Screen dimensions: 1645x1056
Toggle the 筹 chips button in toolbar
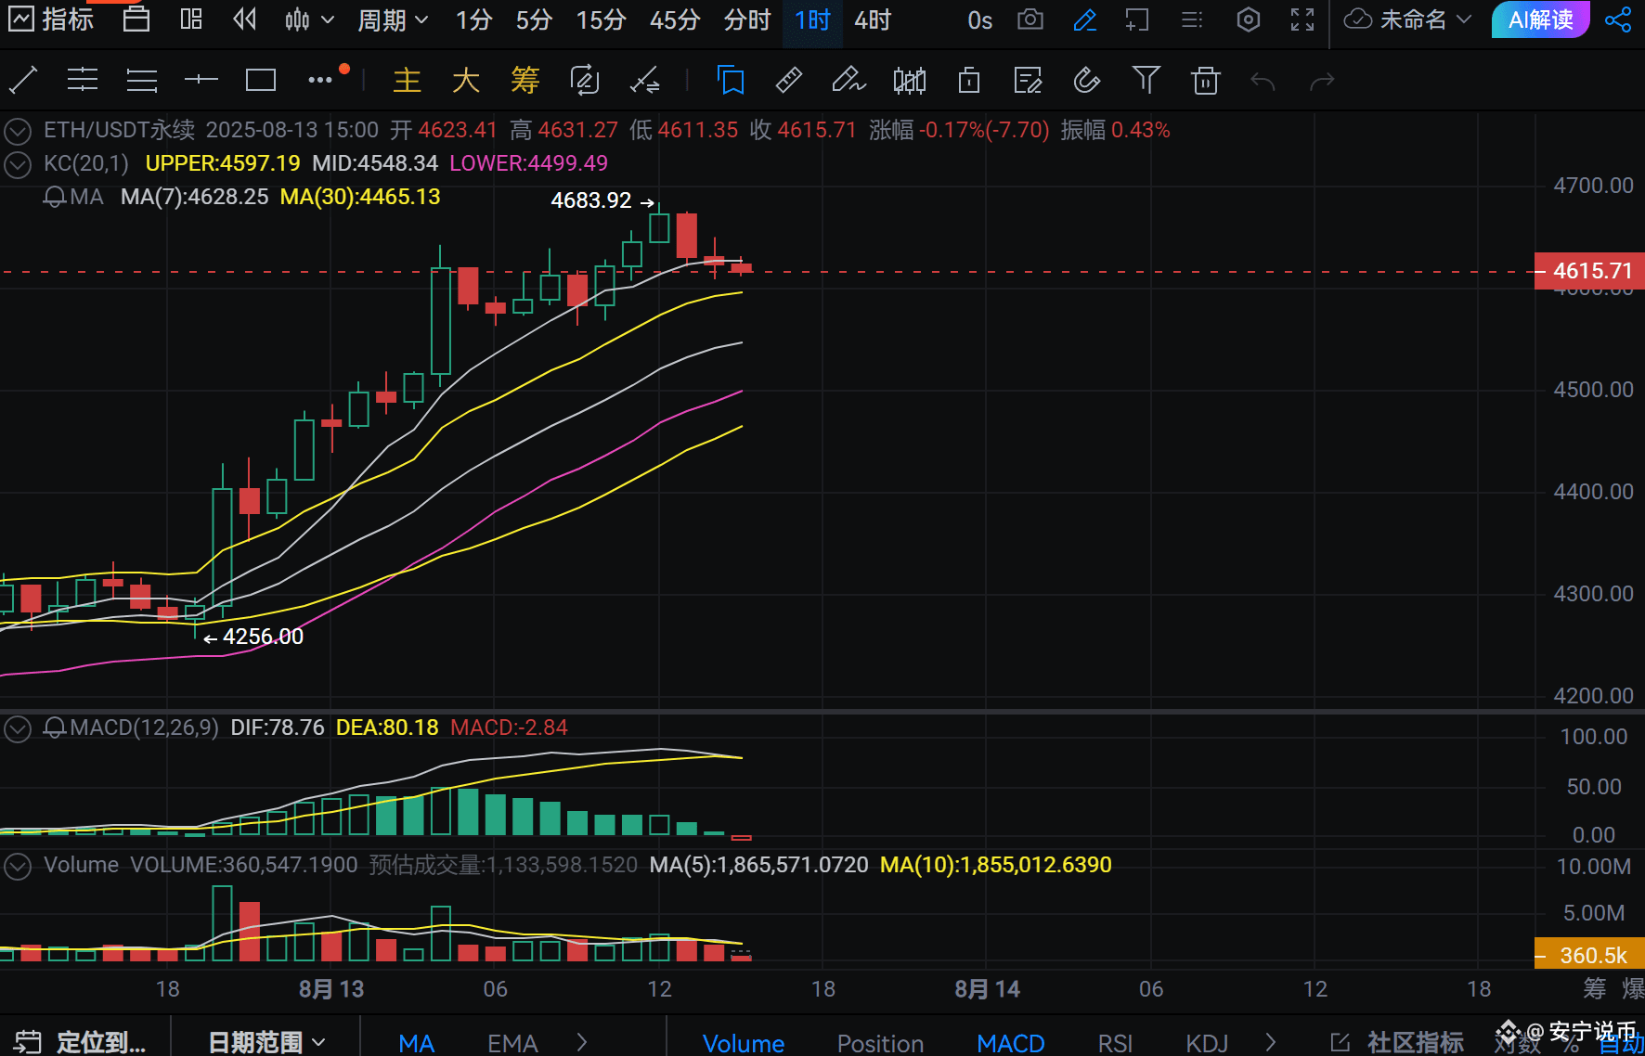click(x=525, y=81)
